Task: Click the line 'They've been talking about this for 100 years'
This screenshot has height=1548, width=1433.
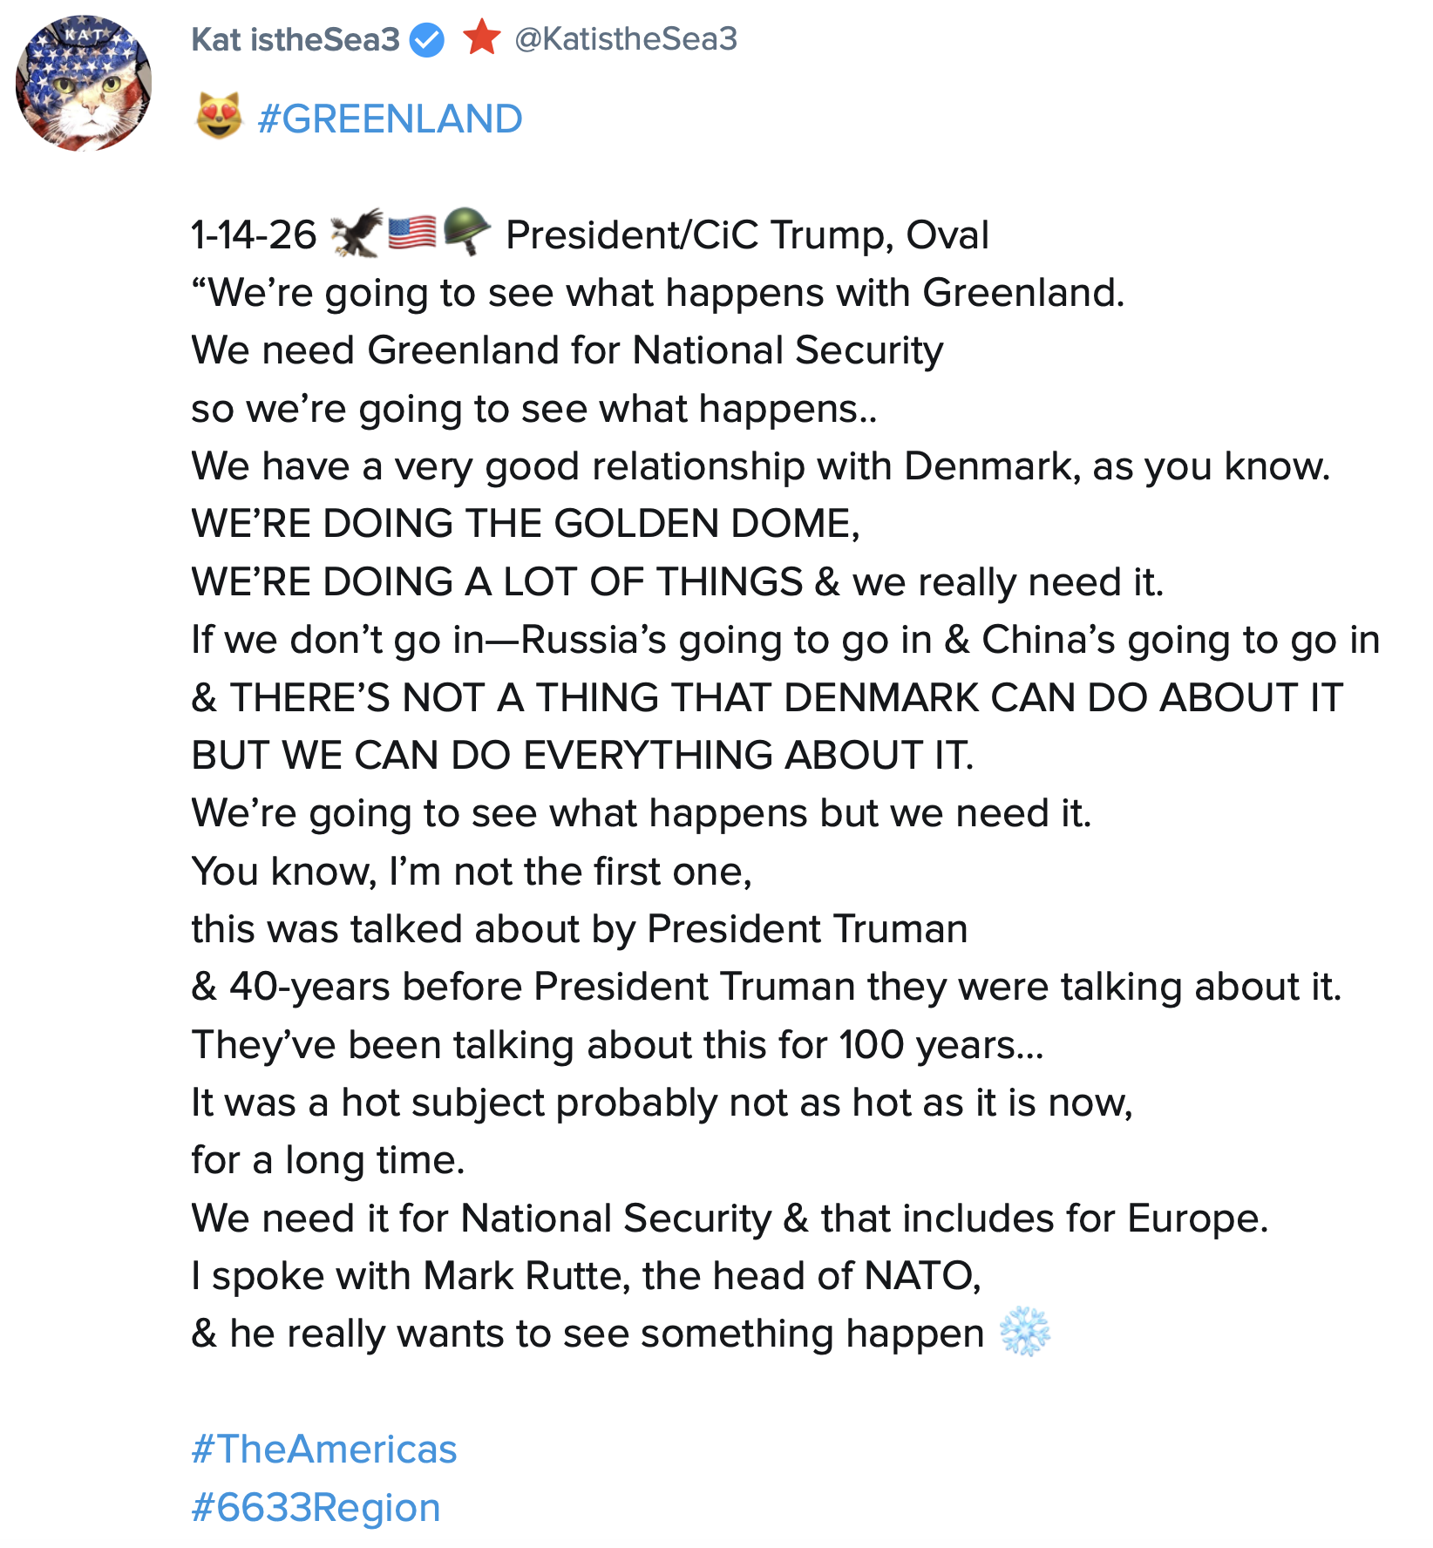Action: click(617, 1045)
